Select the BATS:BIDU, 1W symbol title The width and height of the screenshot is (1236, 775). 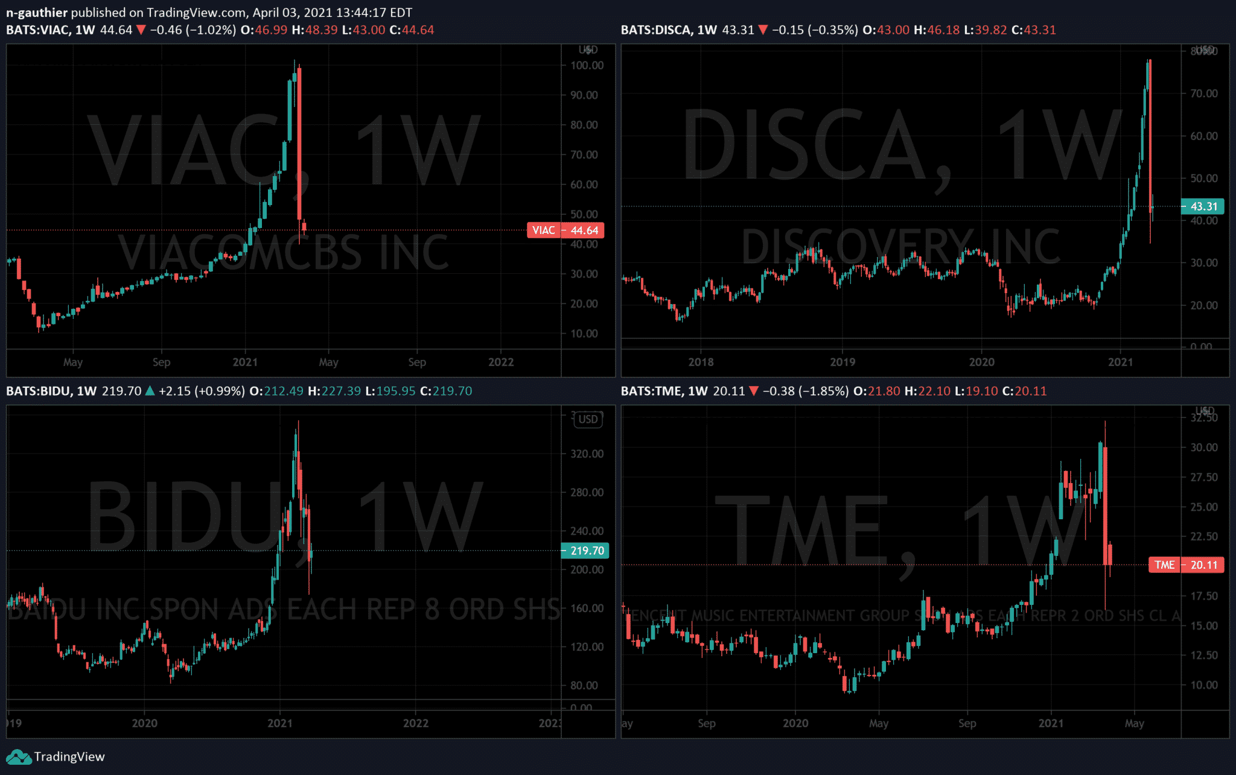tap(51, 391)
